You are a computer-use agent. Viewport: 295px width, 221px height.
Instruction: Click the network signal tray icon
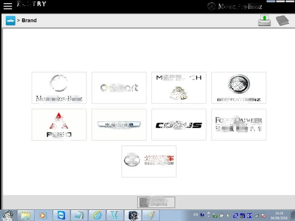256,215
